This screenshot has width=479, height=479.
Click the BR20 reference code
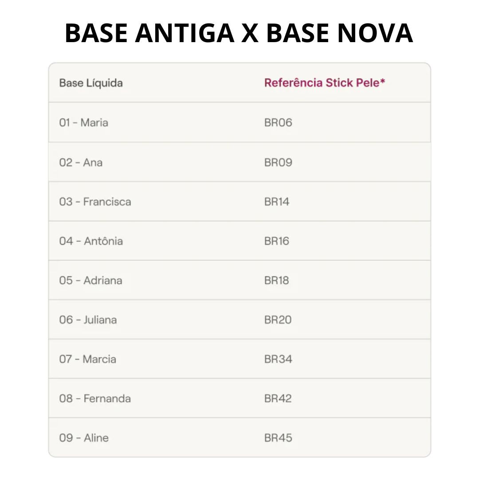[278, 320]
